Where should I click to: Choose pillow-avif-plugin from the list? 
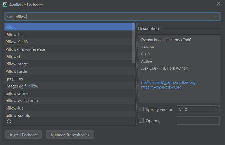(x=22, y=101)
